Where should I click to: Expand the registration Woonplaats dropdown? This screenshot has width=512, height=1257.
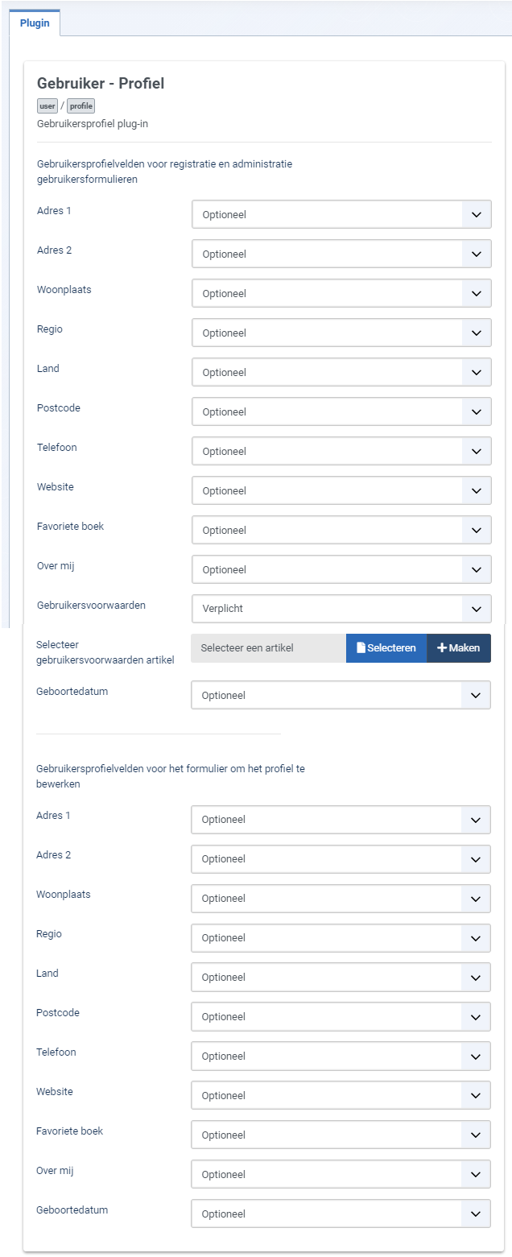click(341, 294)
